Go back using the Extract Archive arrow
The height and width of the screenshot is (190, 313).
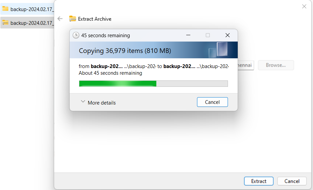60,19
